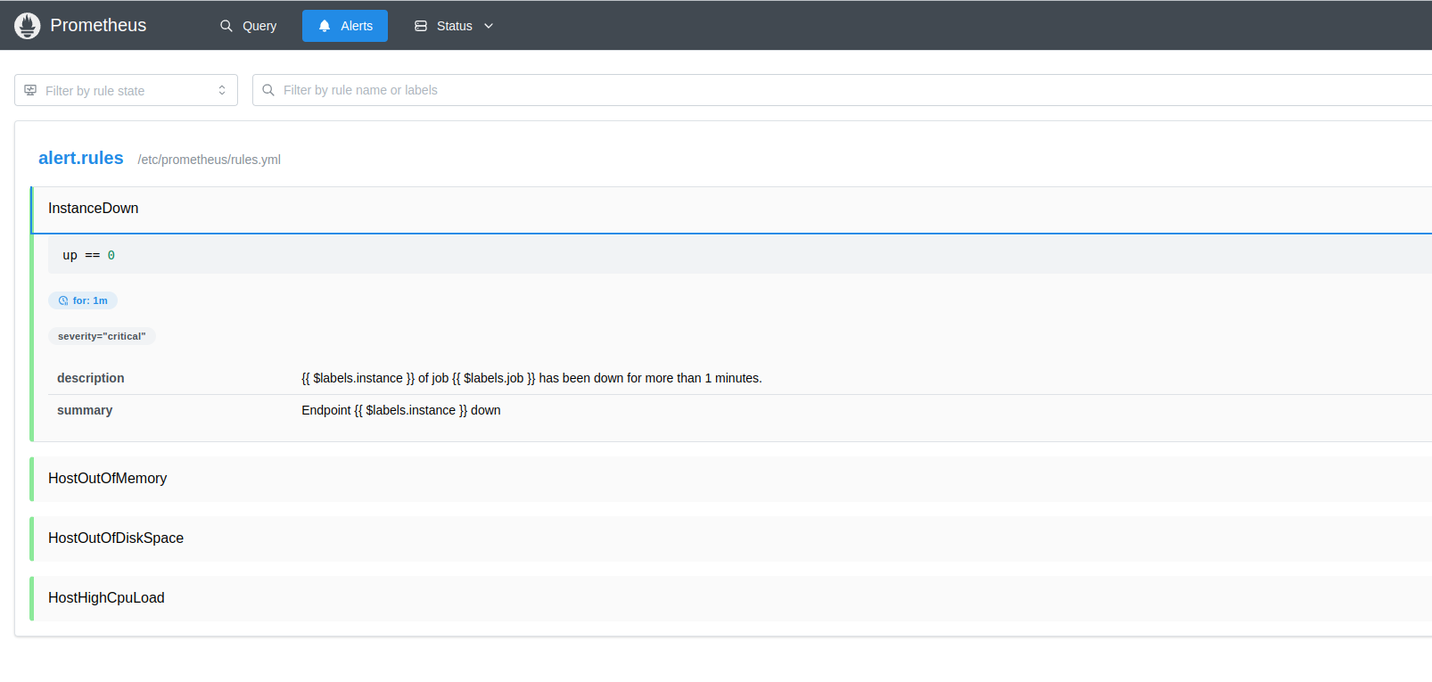1432x682 pixels.
Task: Expand the HostOutOfDiskSpace alert rule
Action: click(x=116, y=538)
